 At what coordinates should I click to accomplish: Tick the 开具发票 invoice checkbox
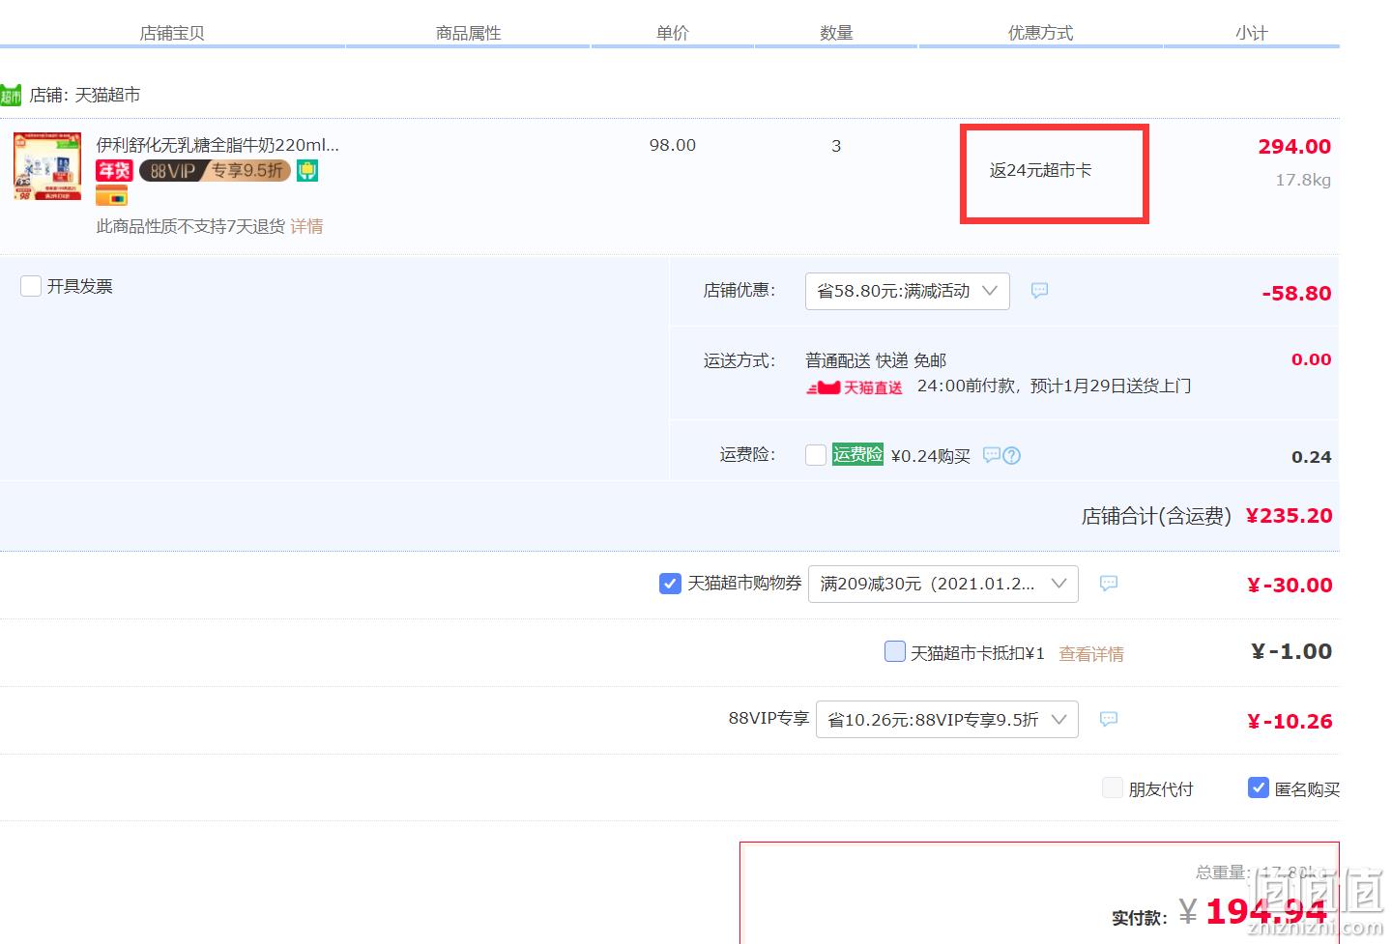point(31,286)
